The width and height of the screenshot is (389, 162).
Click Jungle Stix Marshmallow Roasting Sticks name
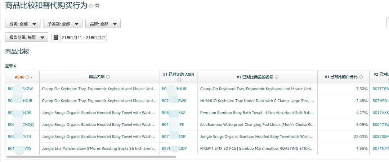[99, 148]
